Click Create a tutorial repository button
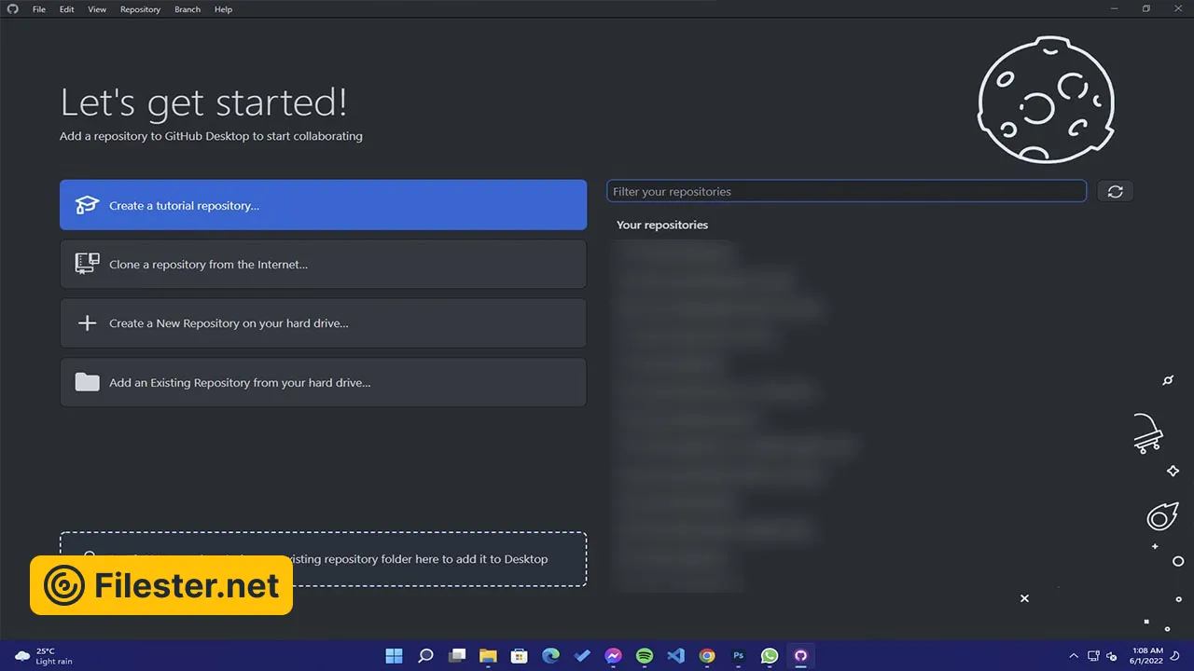Viewport: 1194px width, 671px height. tap(323, 205)
